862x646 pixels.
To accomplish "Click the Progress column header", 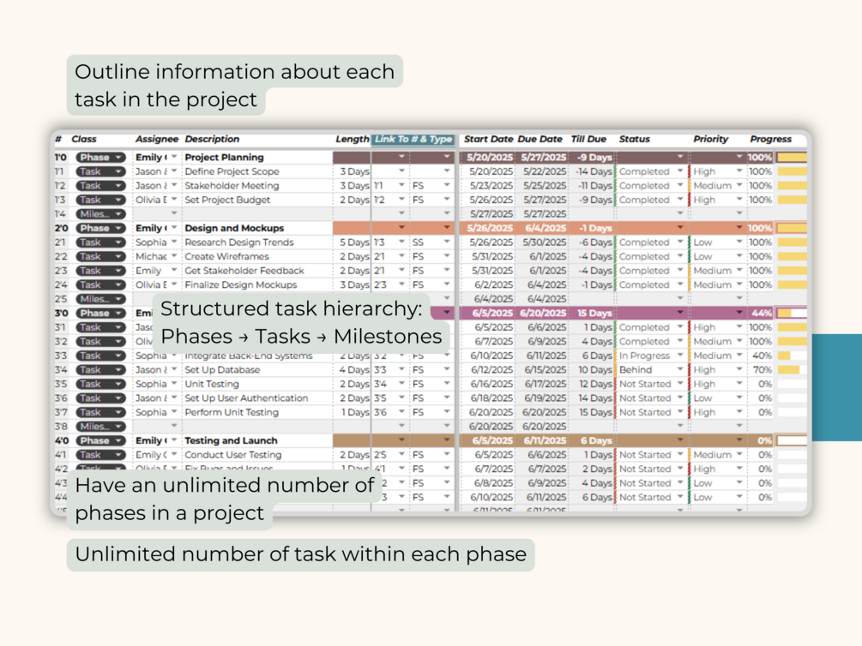I will 771,140.
